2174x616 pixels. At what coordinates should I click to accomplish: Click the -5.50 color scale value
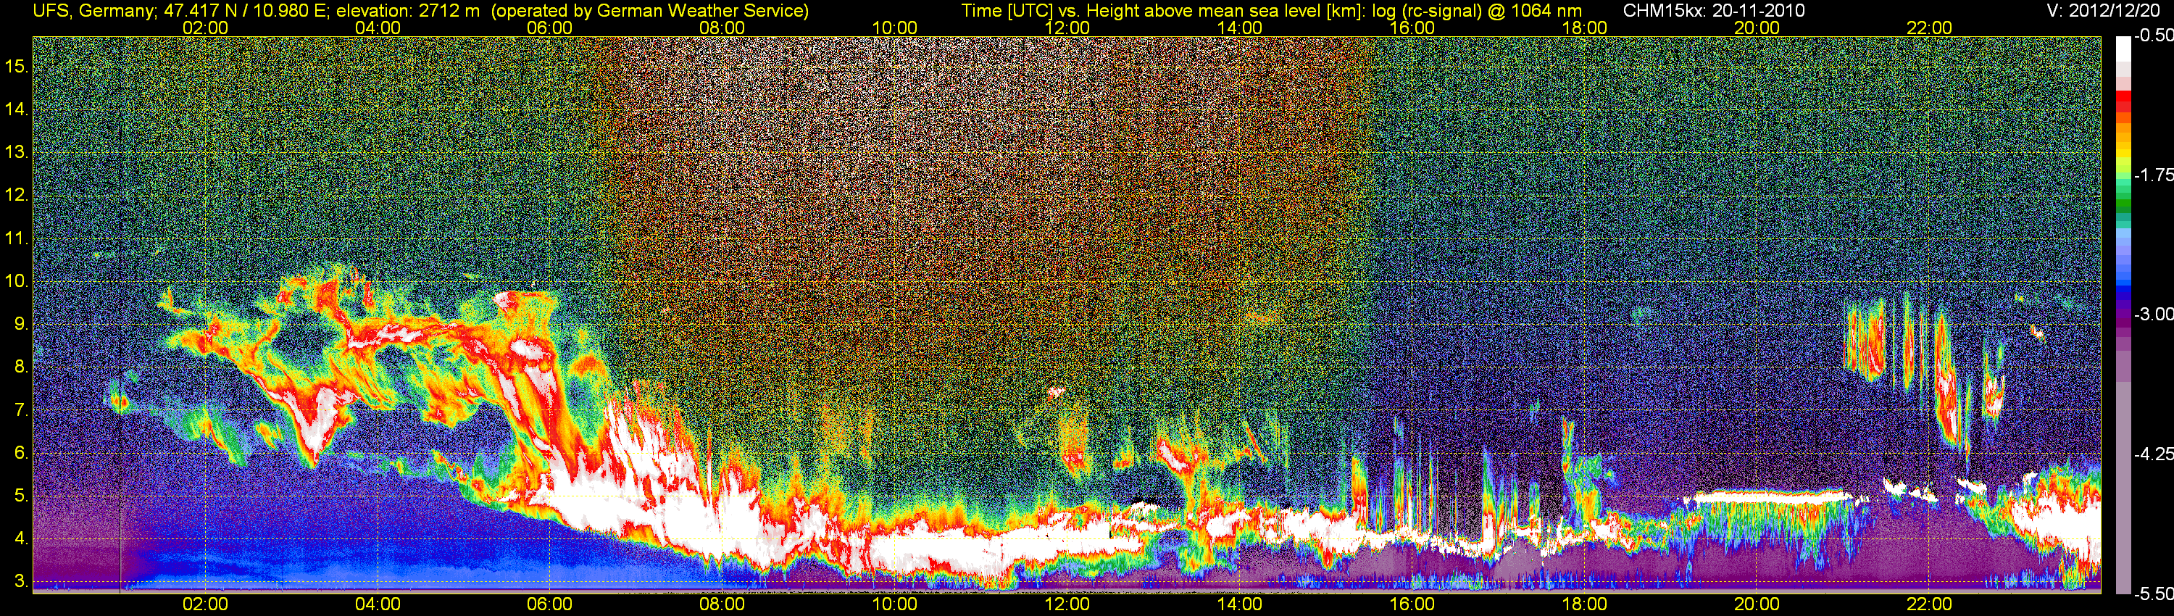[2154, 594]
